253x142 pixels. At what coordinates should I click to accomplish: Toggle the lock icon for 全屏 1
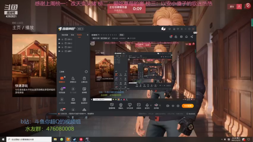pyautogui.click(x=62, y=51)
